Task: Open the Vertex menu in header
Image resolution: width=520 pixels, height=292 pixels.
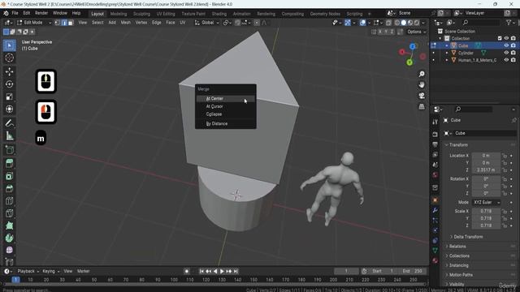Action: (141, 23)
